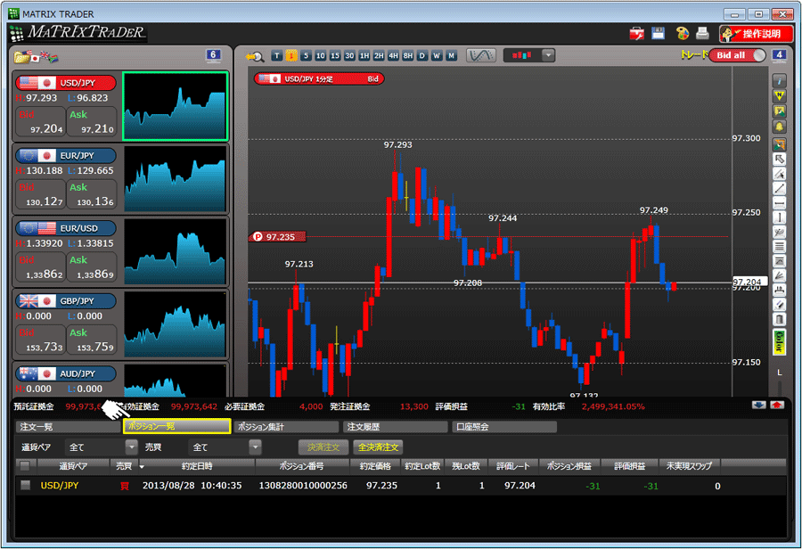This screenshot has width=802, height=549.
Task: Click the floppy disk save icon
Action: coord(659,33)
